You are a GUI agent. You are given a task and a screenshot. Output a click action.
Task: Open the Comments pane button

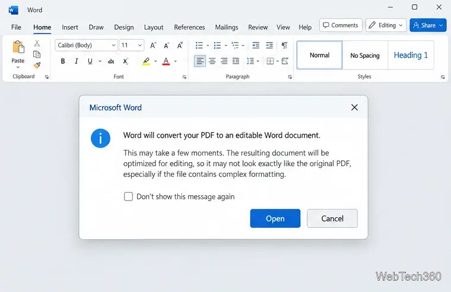click(x=341, y=26)
